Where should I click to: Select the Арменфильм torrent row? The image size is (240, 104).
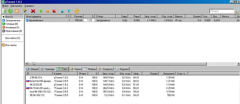coord(132,20)
